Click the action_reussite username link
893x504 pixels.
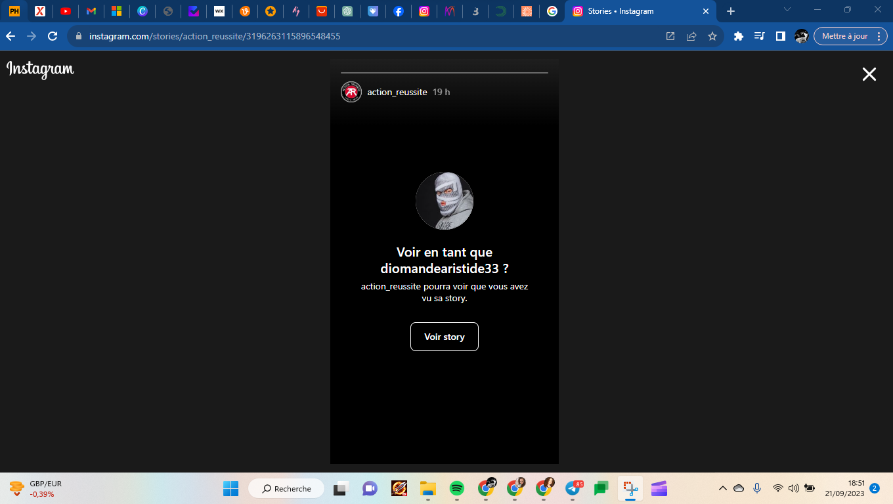tap(397, 92)
